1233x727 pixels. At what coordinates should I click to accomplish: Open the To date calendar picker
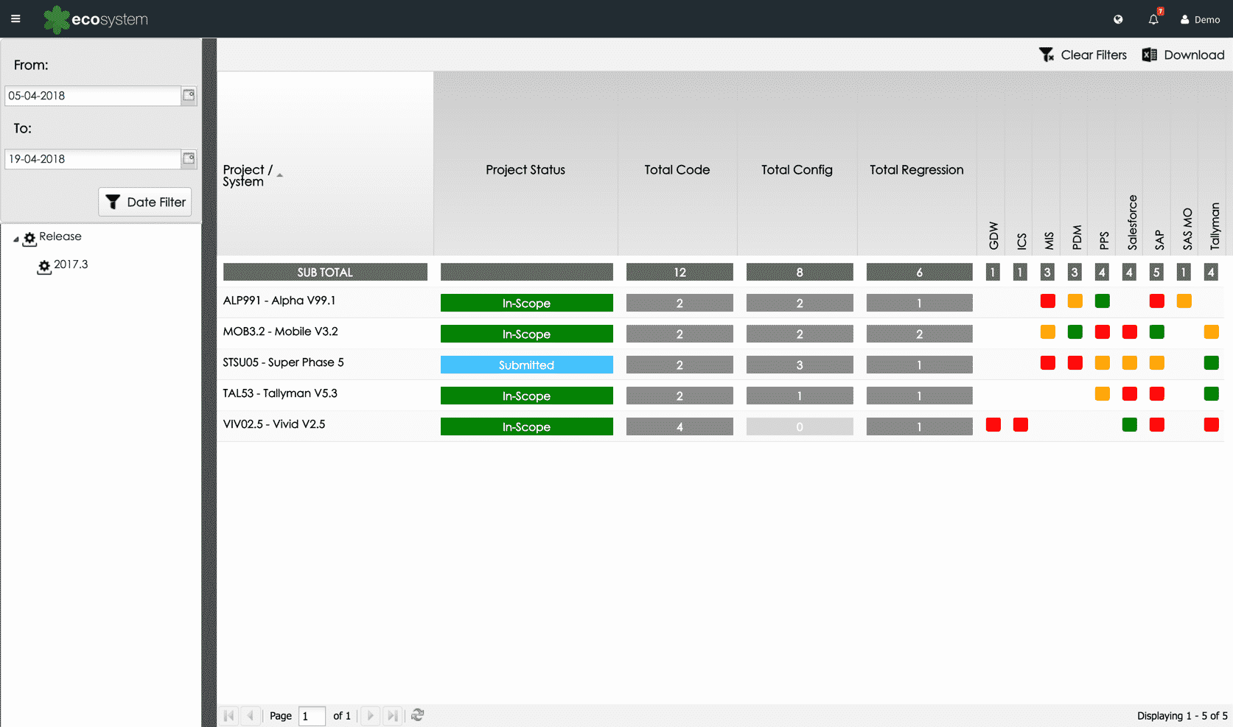click(189, 159)
